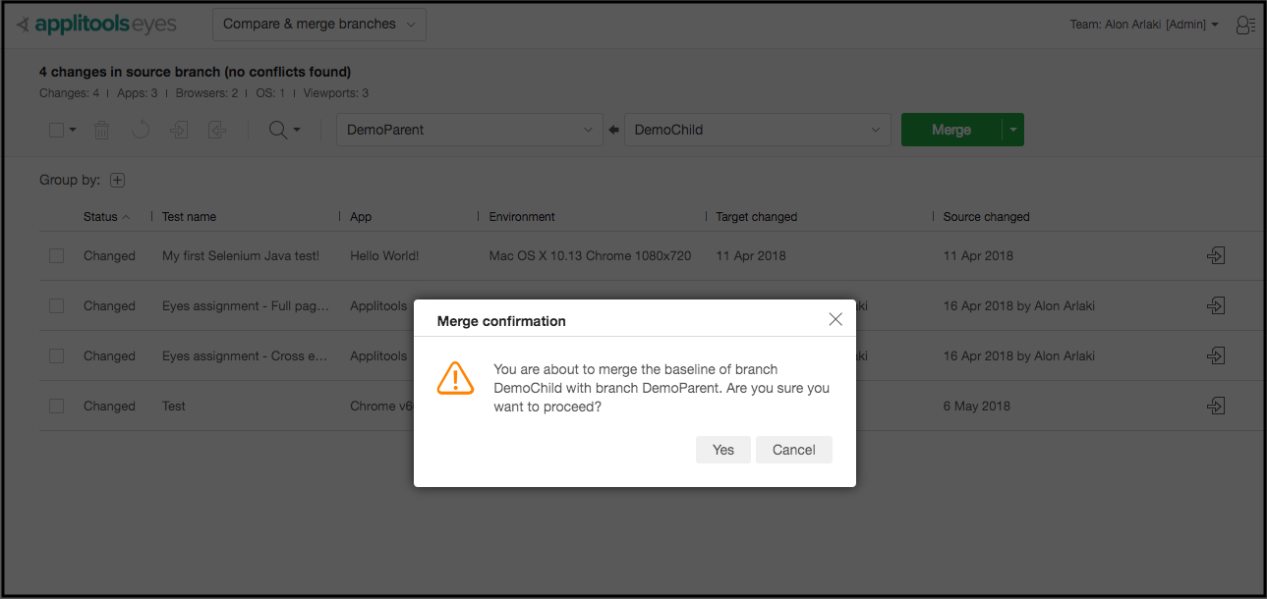1267x599 pixels.
Task: Click the Applitools Eyes logo
Action: (96, 25)
